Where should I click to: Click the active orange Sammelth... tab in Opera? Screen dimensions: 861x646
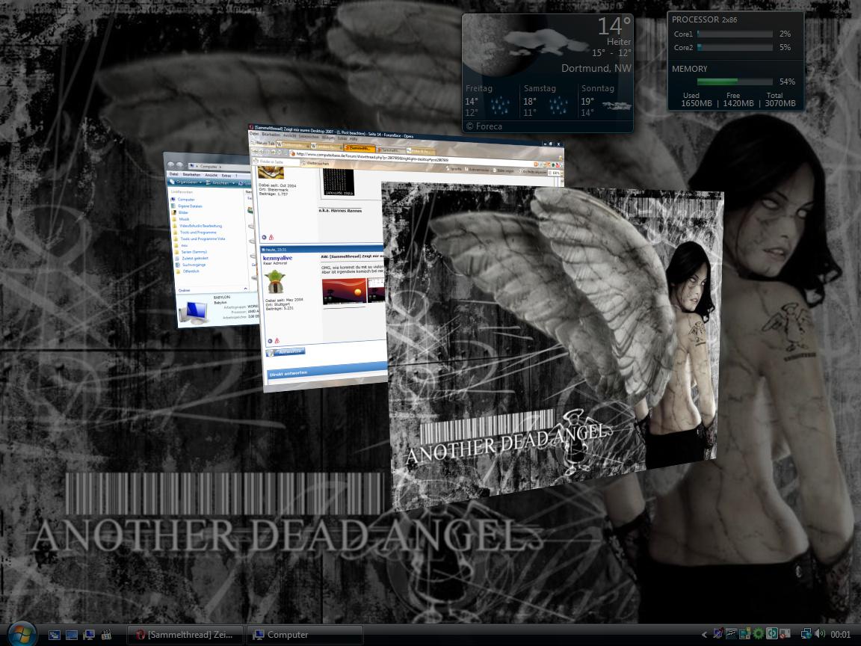tap(359, 148)
